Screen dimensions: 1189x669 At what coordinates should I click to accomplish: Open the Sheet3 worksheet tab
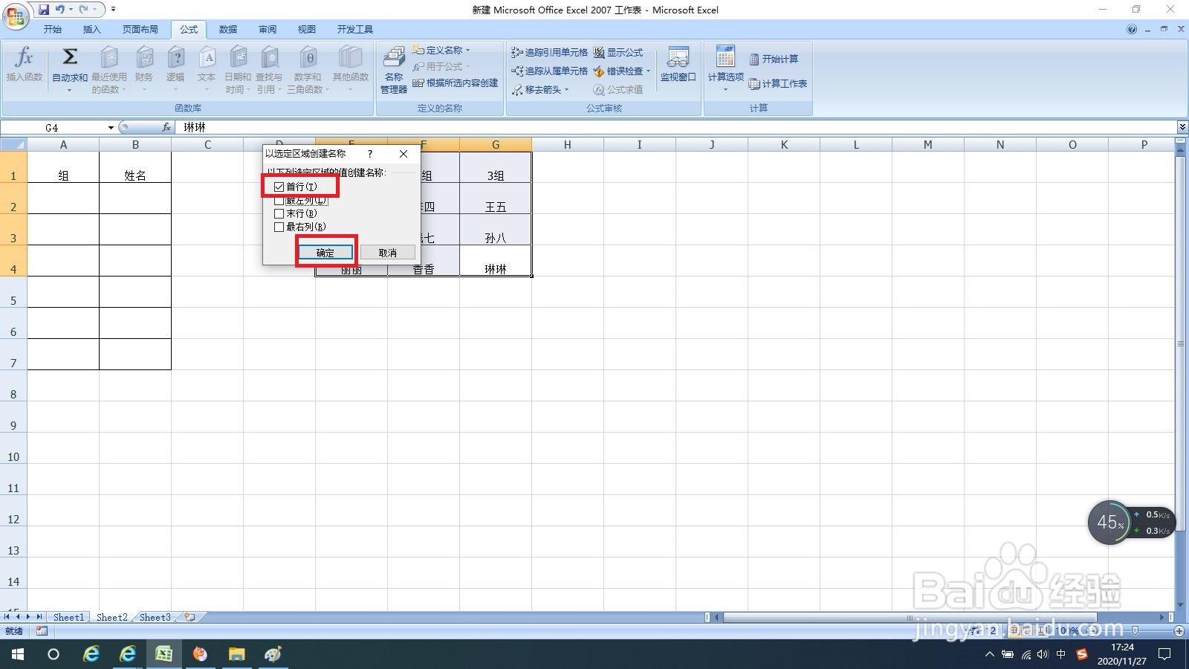pyautogui.click(x=155, y=617)
